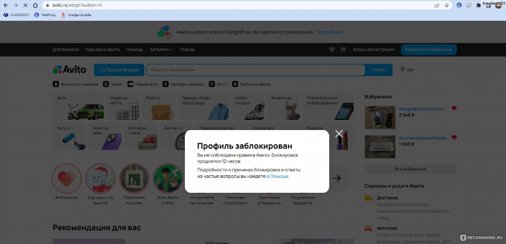The image size is (506, 244).
Task: Open the '#яПомогаю' story circle
Action: click(67, 178)
